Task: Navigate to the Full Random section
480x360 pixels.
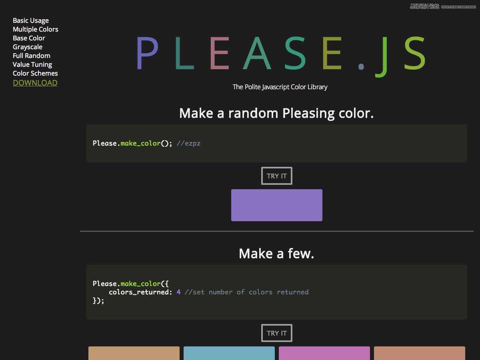Action: pos(32,56)
